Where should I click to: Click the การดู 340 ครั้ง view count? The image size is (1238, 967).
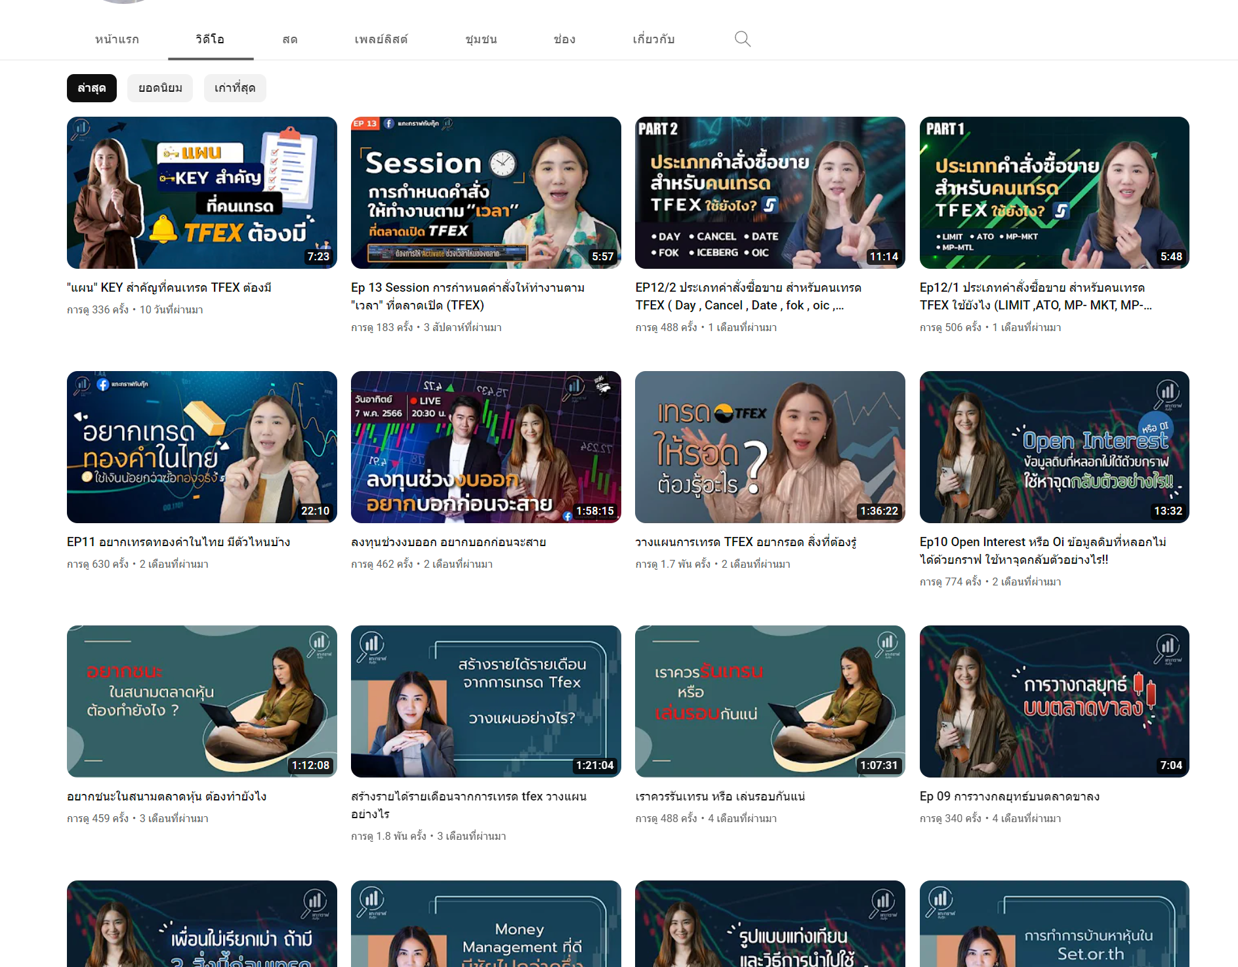(951, 818)
